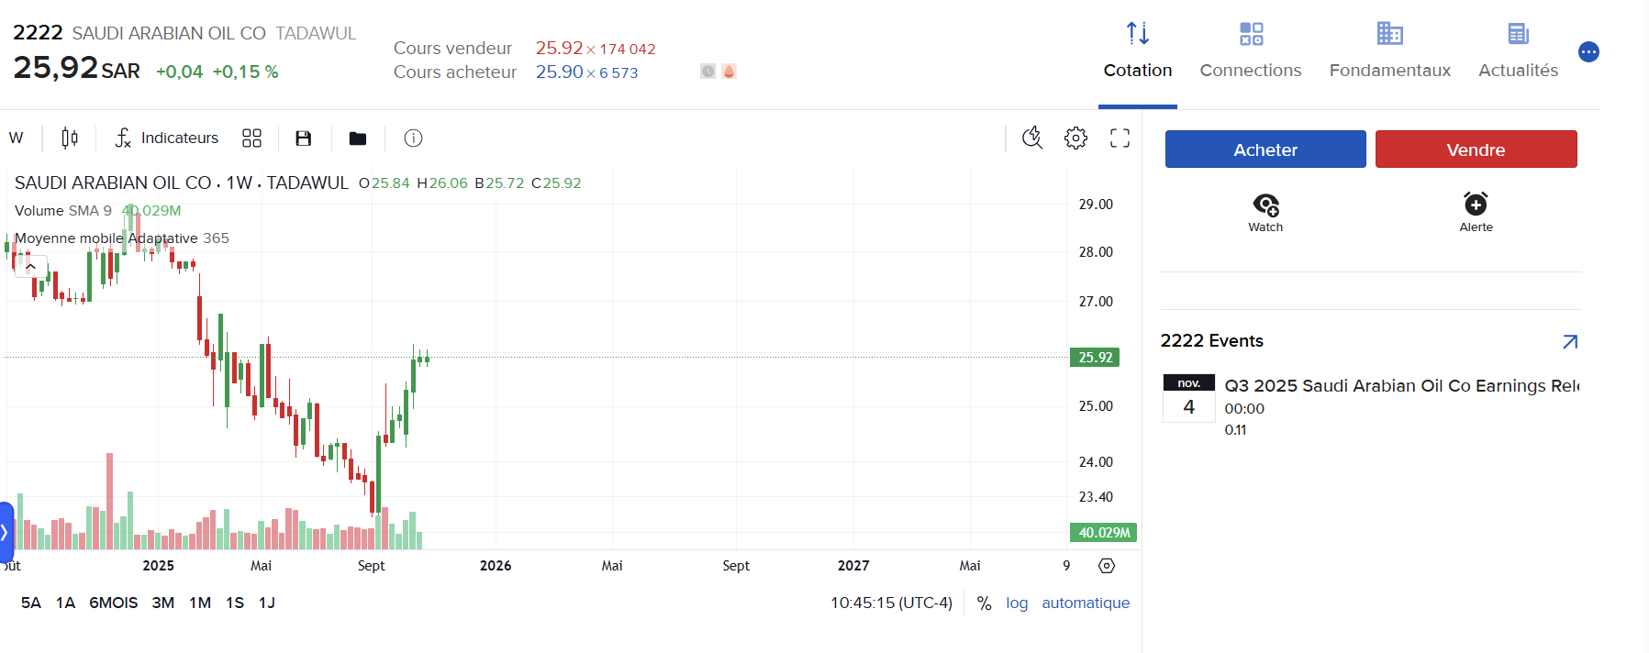Open the W interval dropdown

(x=17, y=138)
